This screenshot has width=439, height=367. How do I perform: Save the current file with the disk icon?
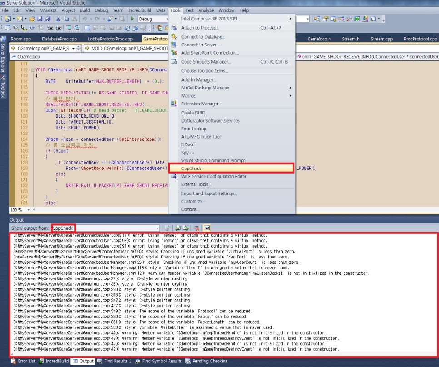click(40, 19)
